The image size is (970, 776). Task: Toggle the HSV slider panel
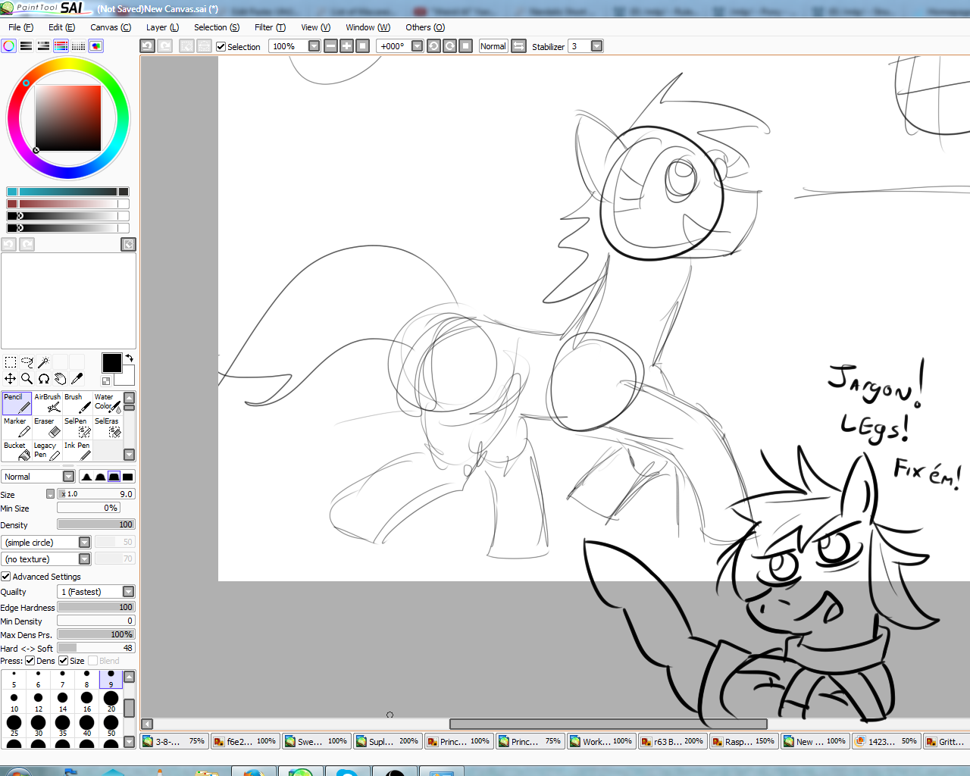(x=44, y=46)
